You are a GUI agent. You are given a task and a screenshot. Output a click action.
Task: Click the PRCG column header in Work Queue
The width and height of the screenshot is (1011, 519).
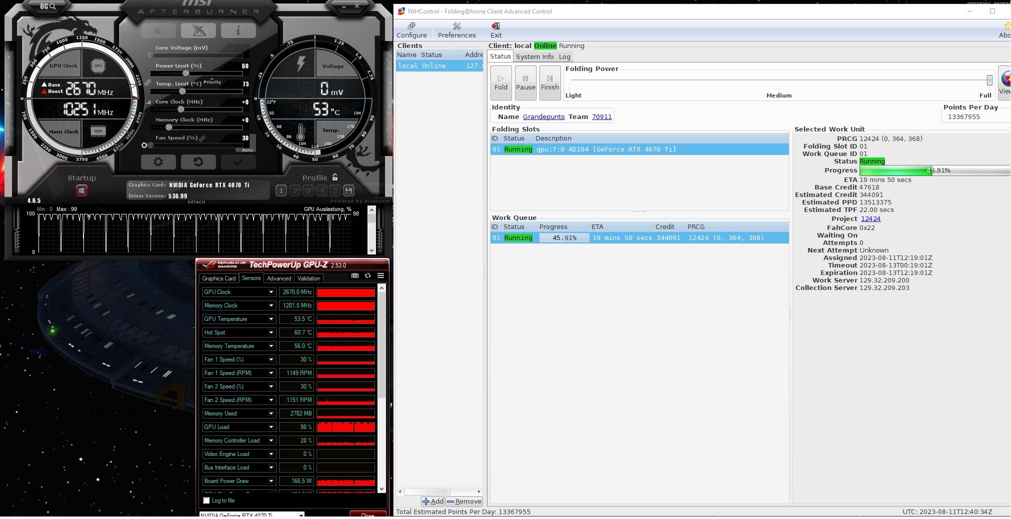[x=736, y=226]
